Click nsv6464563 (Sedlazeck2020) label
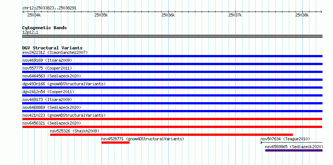Viewport: 333px width, 165px height. [x=52, y=76]
